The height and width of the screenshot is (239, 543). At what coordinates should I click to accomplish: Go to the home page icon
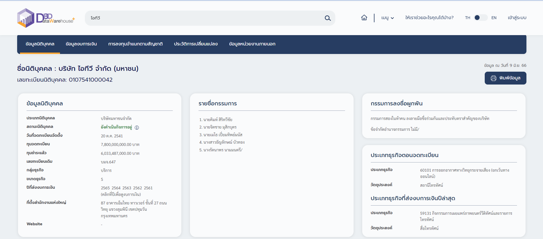[364, 18]
